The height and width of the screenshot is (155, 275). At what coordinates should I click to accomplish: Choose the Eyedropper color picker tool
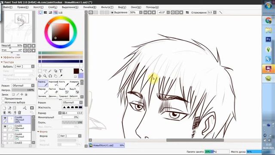pyautogui.click(x=61, y=76)
